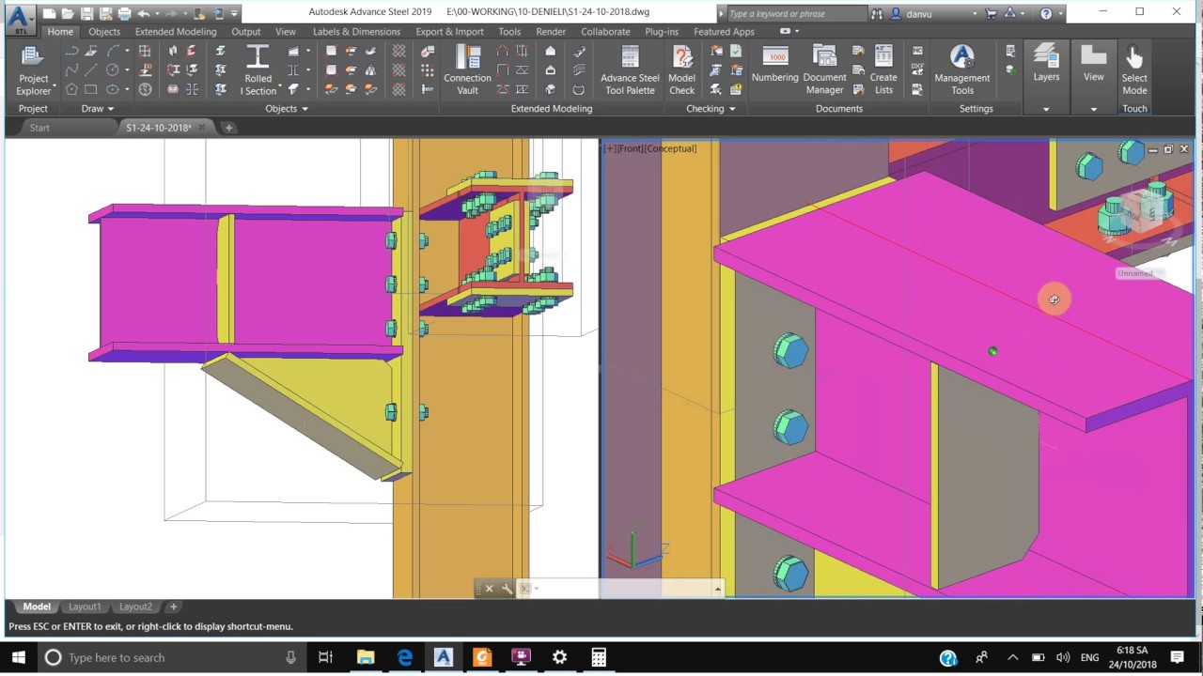
Task: Start the Numbering tool
Action: [775, 66]
